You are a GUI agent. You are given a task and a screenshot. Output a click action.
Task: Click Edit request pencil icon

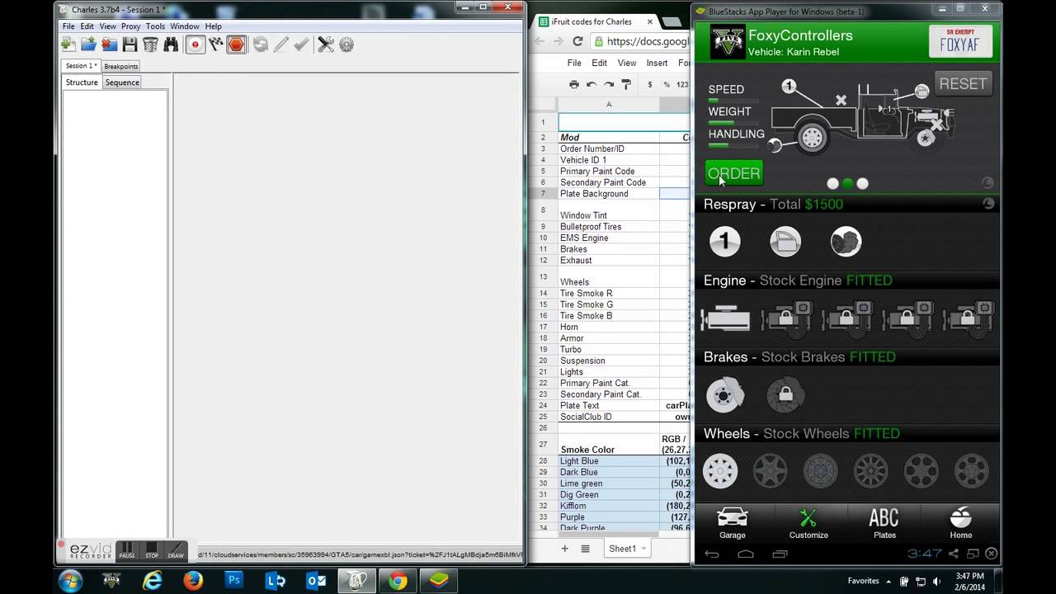281,45
